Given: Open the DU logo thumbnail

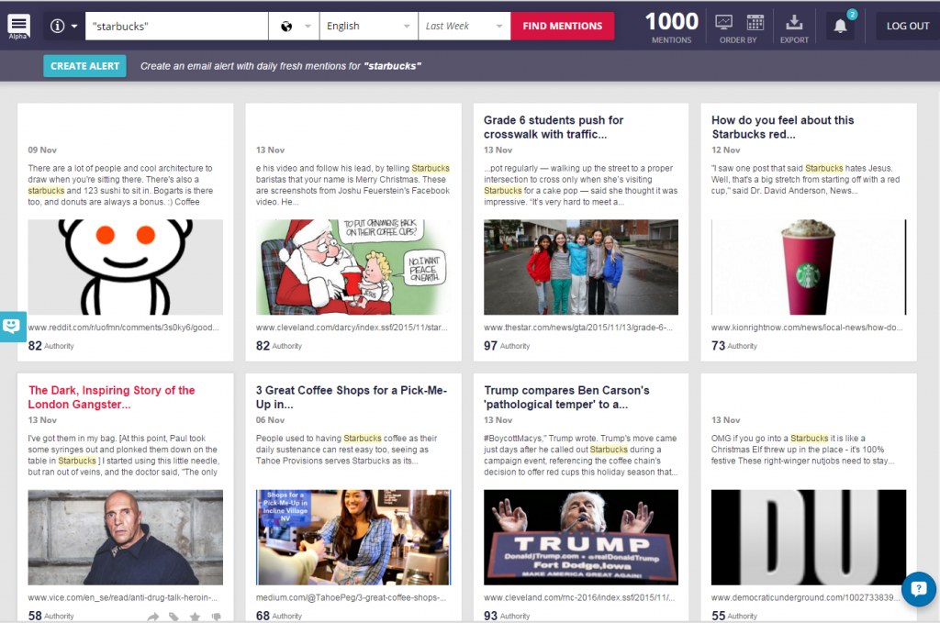Looking at the screenshot, I should point(809,538).
